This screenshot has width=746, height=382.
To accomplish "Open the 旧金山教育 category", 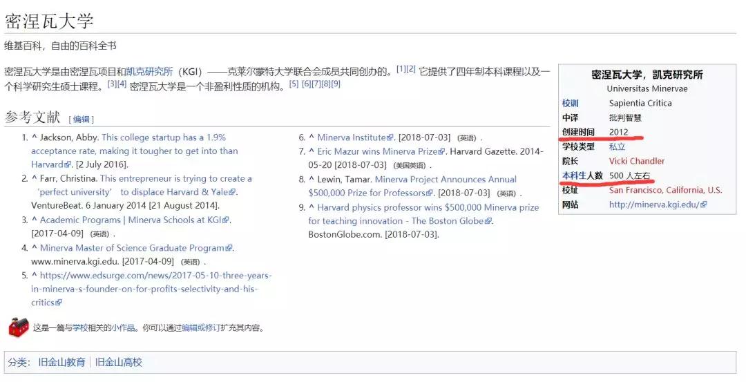I will [x=62, y=363].
